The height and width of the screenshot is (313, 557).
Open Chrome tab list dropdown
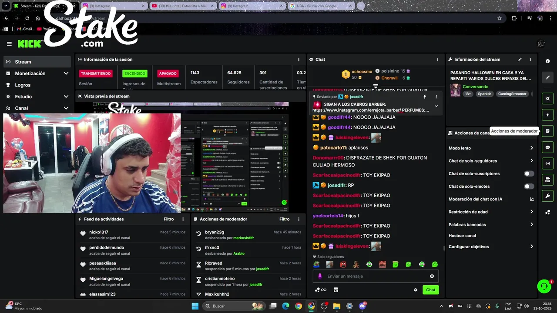point(6,6)
